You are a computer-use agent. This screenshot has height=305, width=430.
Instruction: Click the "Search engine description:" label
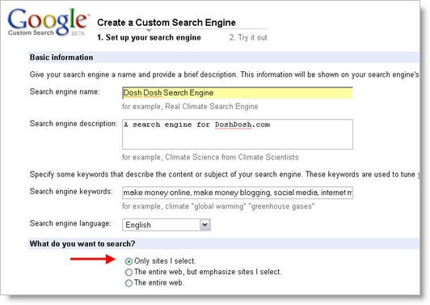click(74, 124)
